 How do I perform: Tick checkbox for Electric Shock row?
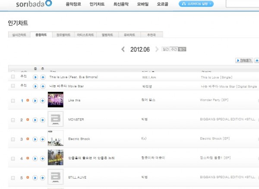point(13,139)
